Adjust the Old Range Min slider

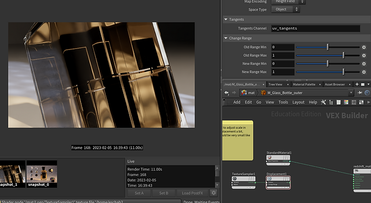tap(328, 47)
